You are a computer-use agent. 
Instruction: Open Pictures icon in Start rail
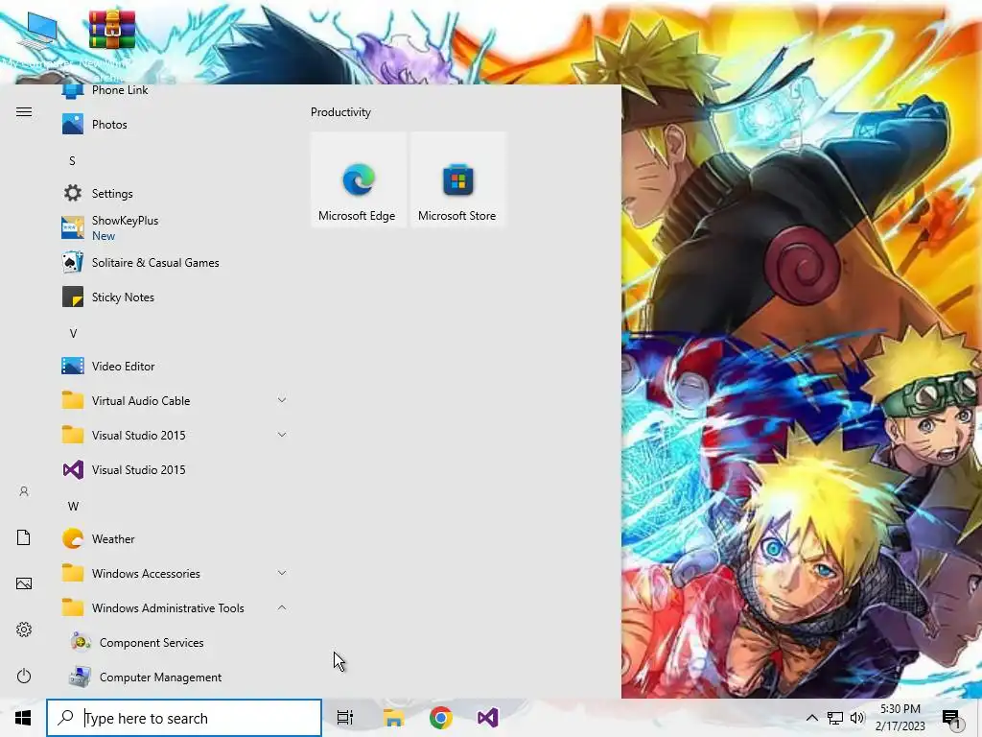[x=24, y=583]
